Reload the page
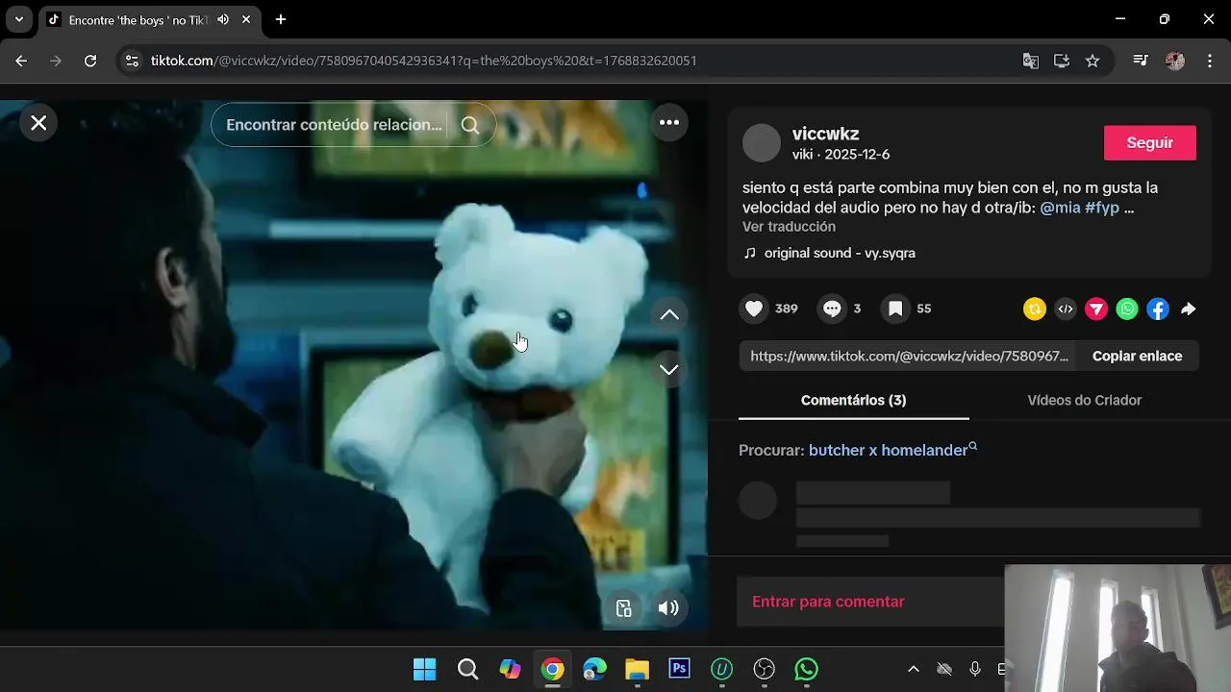Image resolution: width=1231 pixels, height=692 pixels. (x=90, y=61)
